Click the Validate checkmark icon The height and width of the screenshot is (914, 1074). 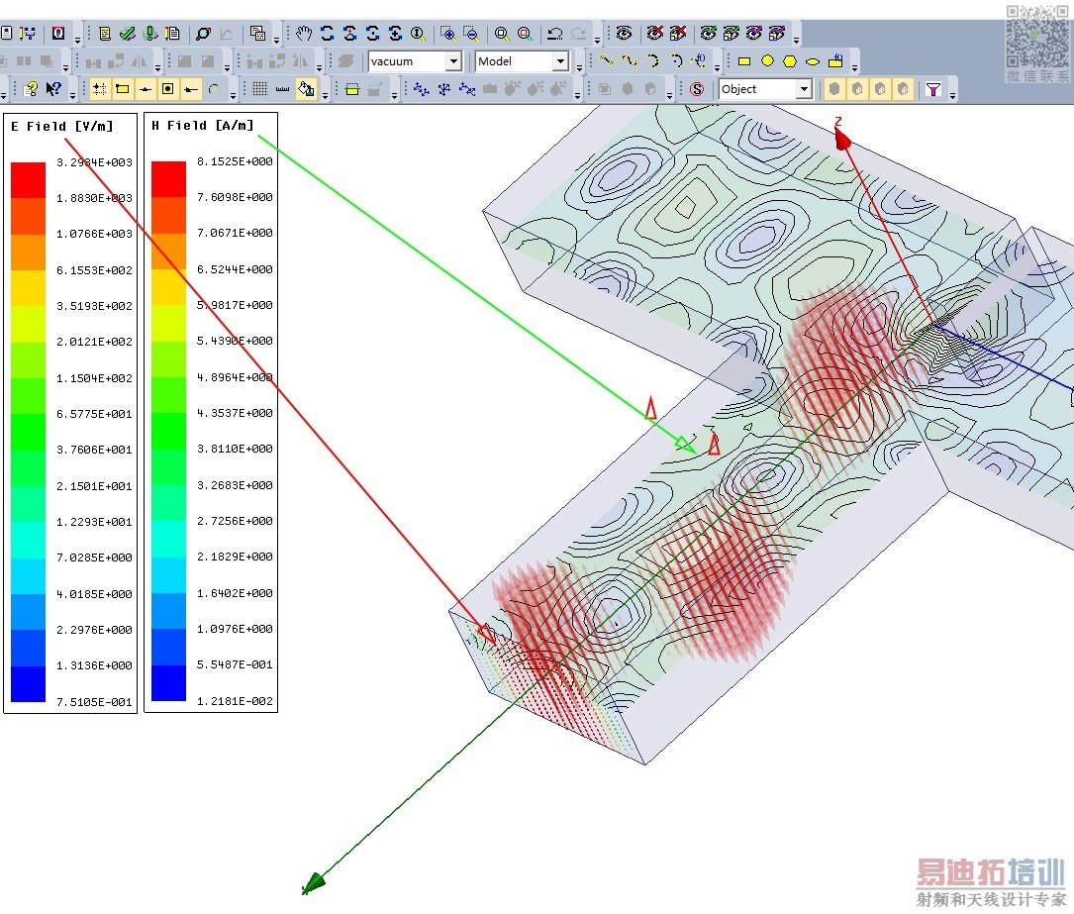127,33
